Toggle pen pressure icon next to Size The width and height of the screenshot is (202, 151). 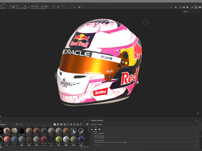click(13, 7)
